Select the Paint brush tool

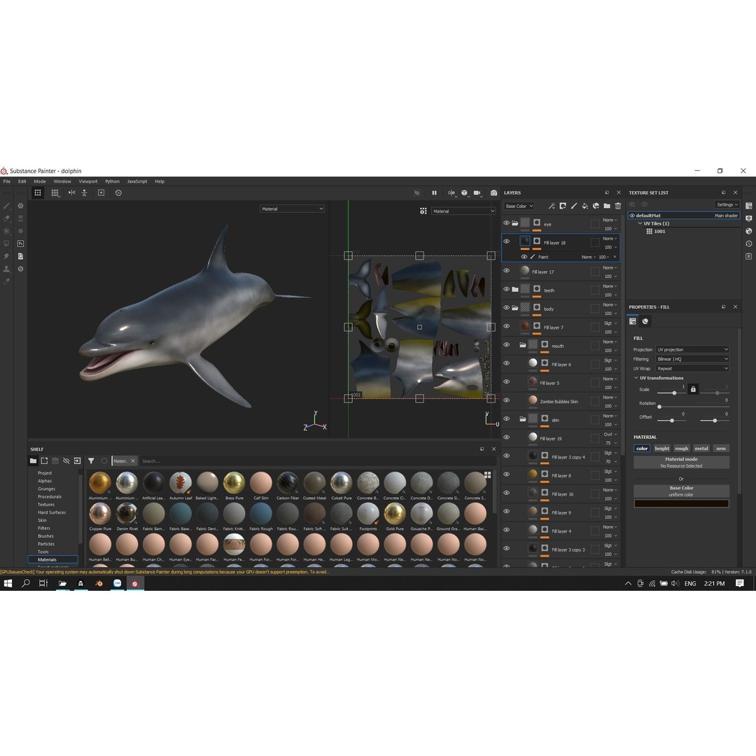7,206
